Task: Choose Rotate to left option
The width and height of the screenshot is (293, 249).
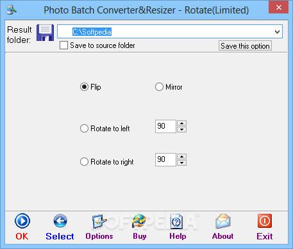Action: (84, 129)
